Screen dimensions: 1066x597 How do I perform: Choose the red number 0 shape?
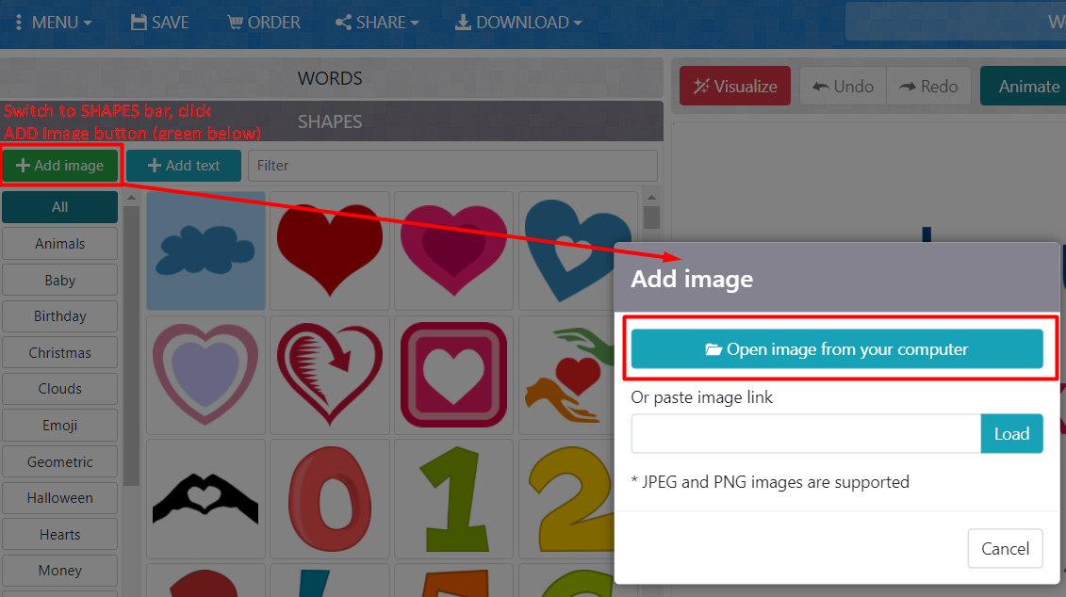[x=330, y=499]
